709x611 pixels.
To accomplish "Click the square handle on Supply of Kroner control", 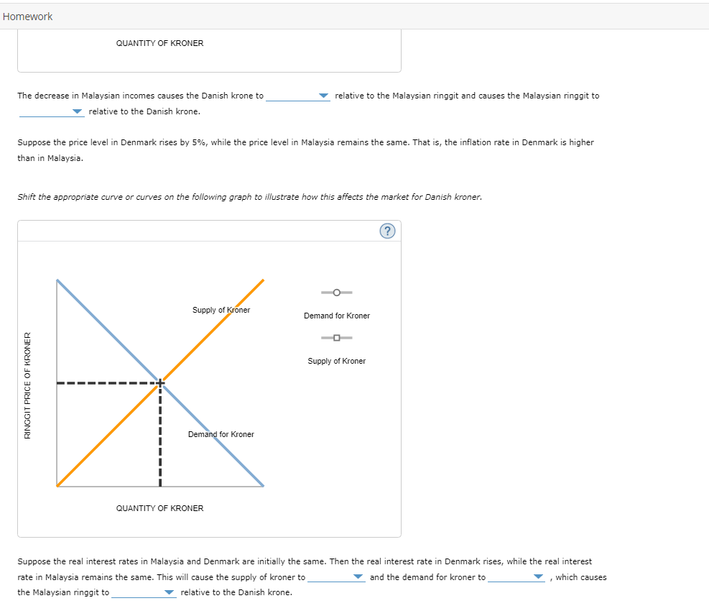I will click(x=336, y=338).
